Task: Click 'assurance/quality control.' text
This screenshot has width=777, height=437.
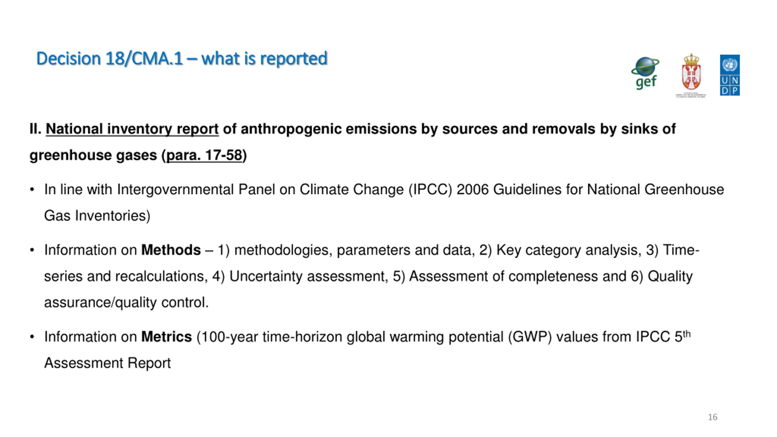Action: (x=126, y=303)
